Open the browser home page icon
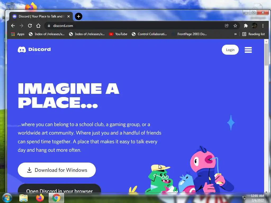Image resolution: width=271 pixels, height=203 pixels. (x=38, y=26)
